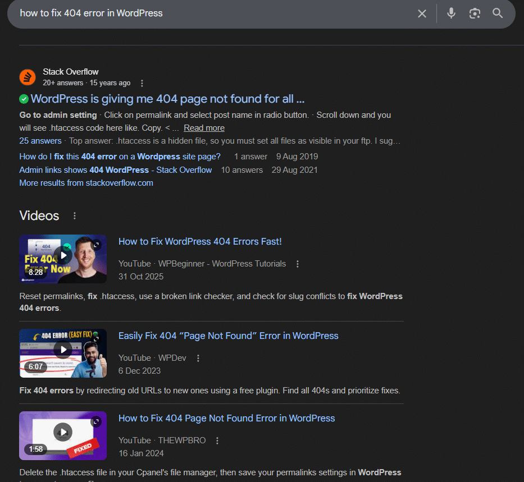Click into the search query input field
The image size is (524, 482).
[213, 13]
